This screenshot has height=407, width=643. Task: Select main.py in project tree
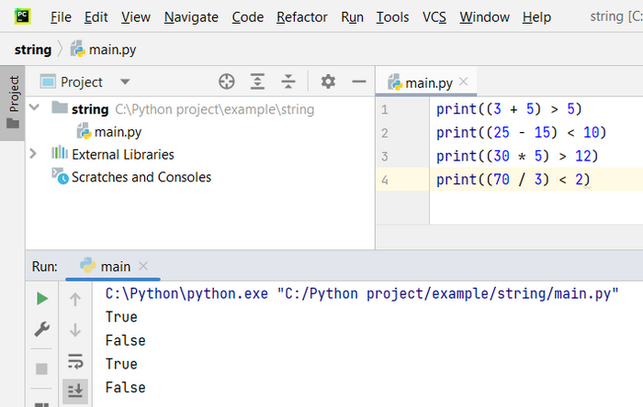point(117,131)
